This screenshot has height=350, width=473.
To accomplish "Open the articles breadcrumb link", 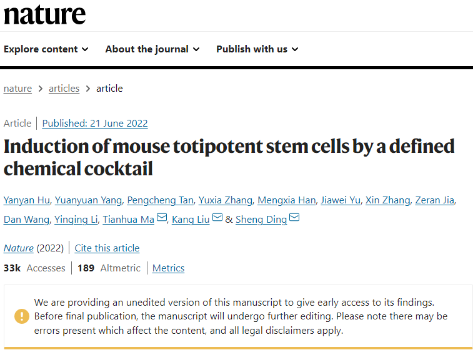I will [64, 89].
